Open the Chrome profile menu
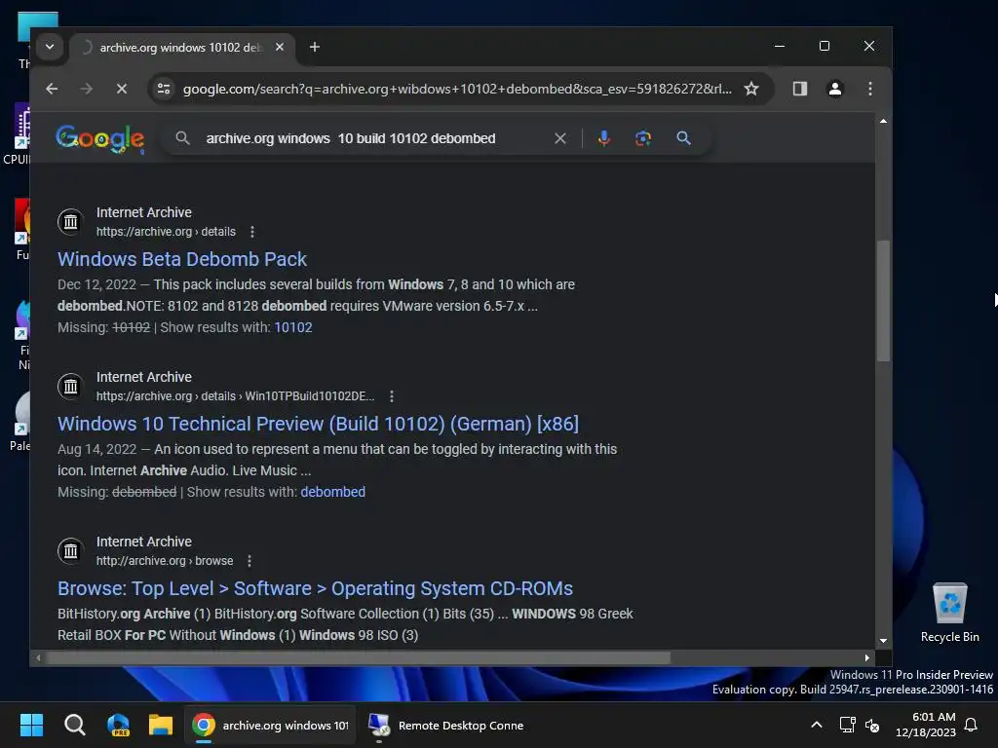 click(x=835, y=89)
